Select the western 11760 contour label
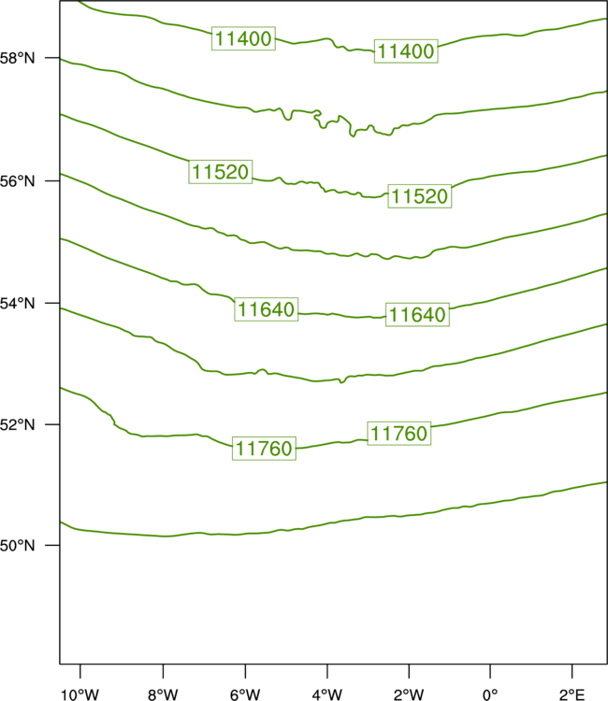Viewport: 608px width, 701px height. (x=264, y=448)
